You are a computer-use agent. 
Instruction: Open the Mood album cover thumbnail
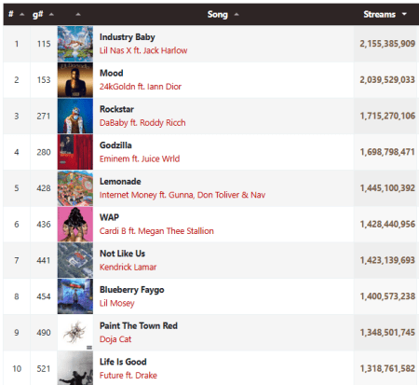click(x=75, y=80)
